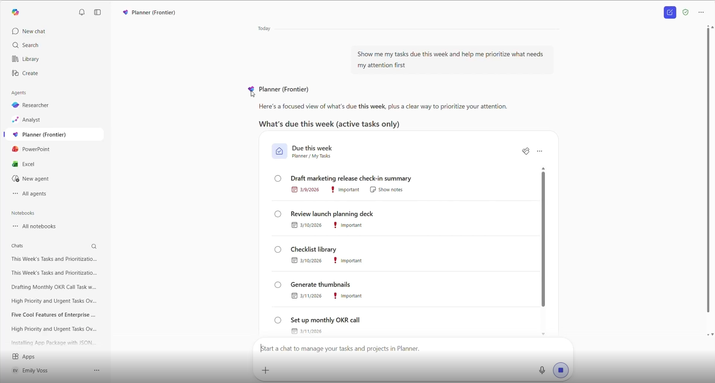Screen dimensions: 715x383
Task: Click the plus attach button
Action: [x=265, y=370]
